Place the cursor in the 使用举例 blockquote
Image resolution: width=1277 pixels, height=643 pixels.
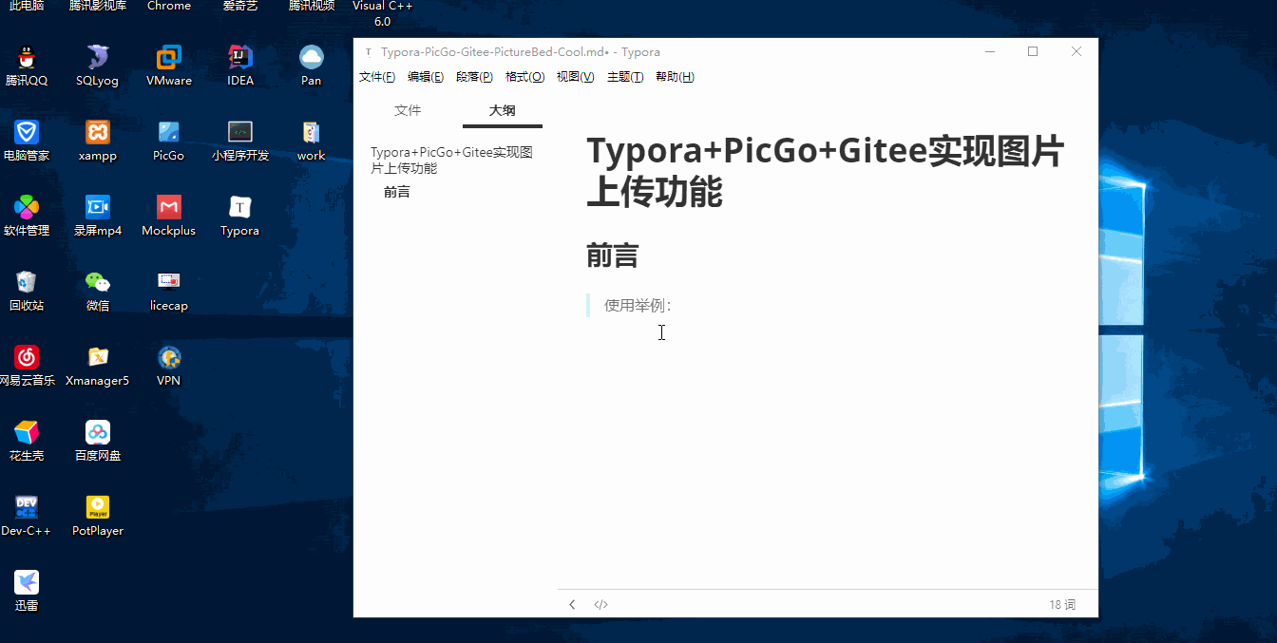[638, 306]
